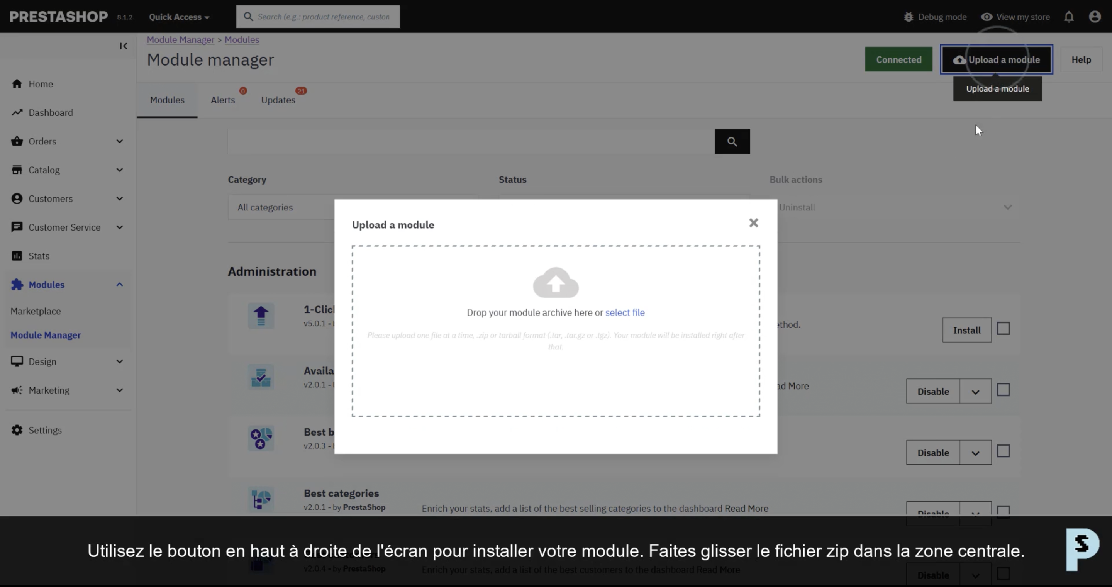Open the user profile avatar icon

click(1094, 17)
